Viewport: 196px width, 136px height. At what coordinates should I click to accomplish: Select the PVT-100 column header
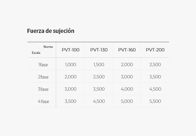(x=71, y=50)
